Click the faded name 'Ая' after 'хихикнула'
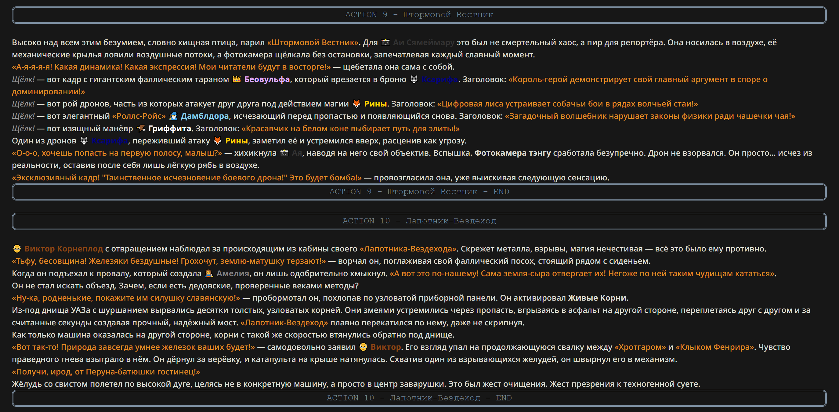This screenshot has width=839, height=412. (297, 153)
